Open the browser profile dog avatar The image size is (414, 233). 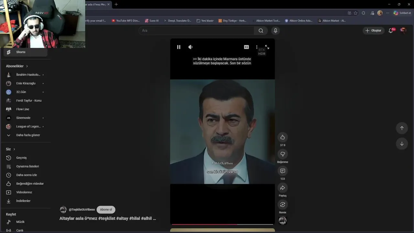tap(380, 13)
